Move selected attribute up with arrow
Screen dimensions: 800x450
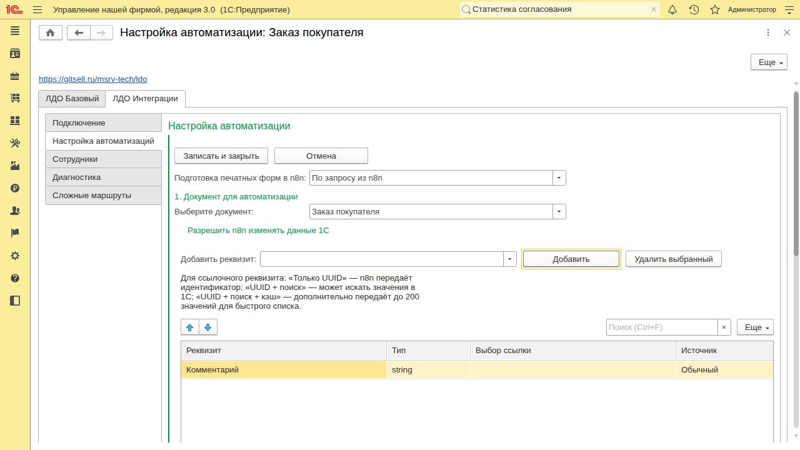click(190, 327)
